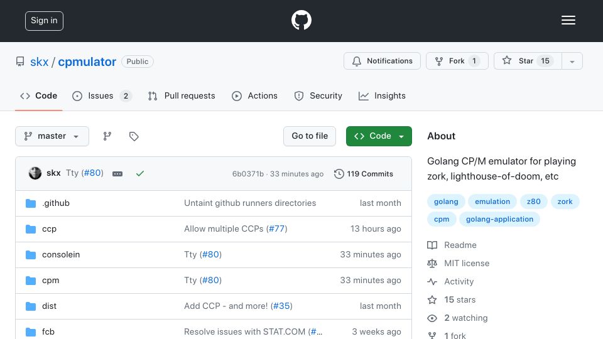Click the green check status icon
Screen dimensions: 603x339
[x=140, y=174]
